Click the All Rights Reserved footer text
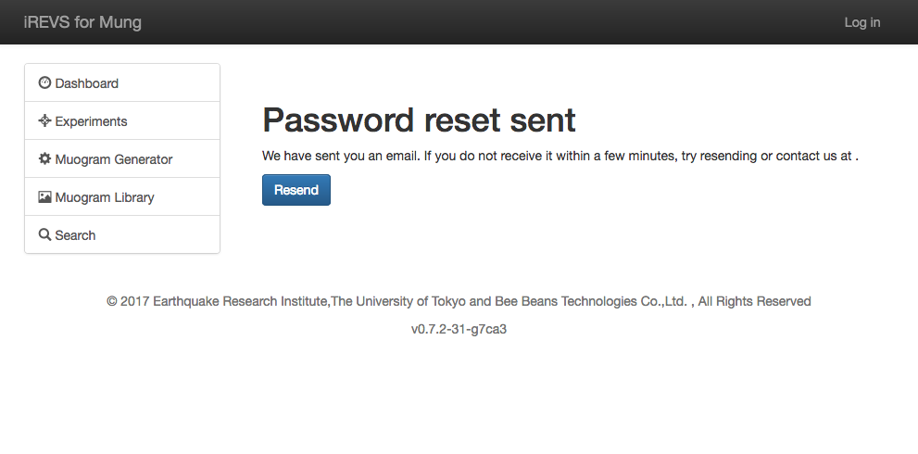The height and width of the screenshot is (454, 918). click(754, 301)
